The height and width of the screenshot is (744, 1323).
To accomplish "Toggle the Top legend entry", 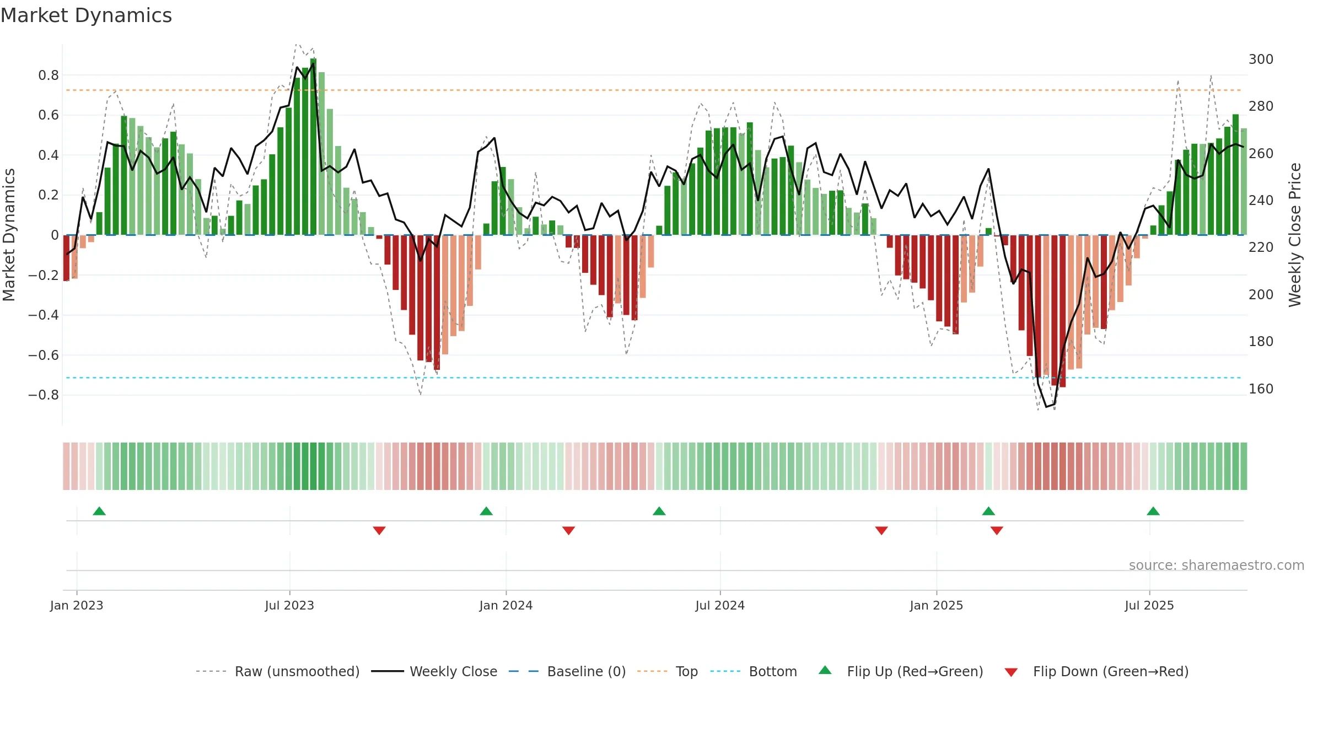I will coord(667,671).
